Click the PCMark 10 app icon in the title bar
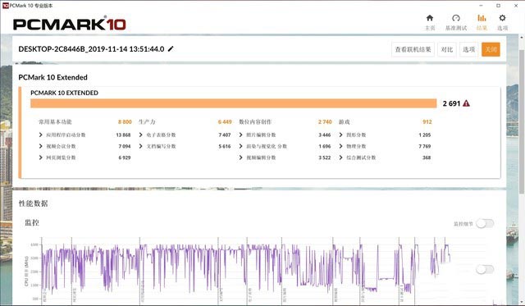This screenshot has height=306, width=525. pyautogui.click(x=5, y=6)
